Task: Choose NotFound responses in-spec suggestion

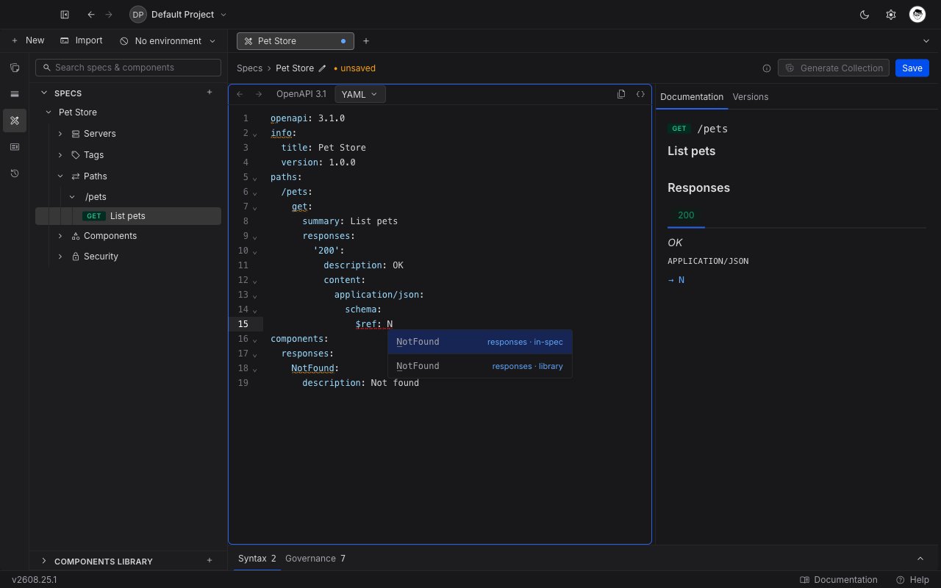Action: tap(480, 342)
